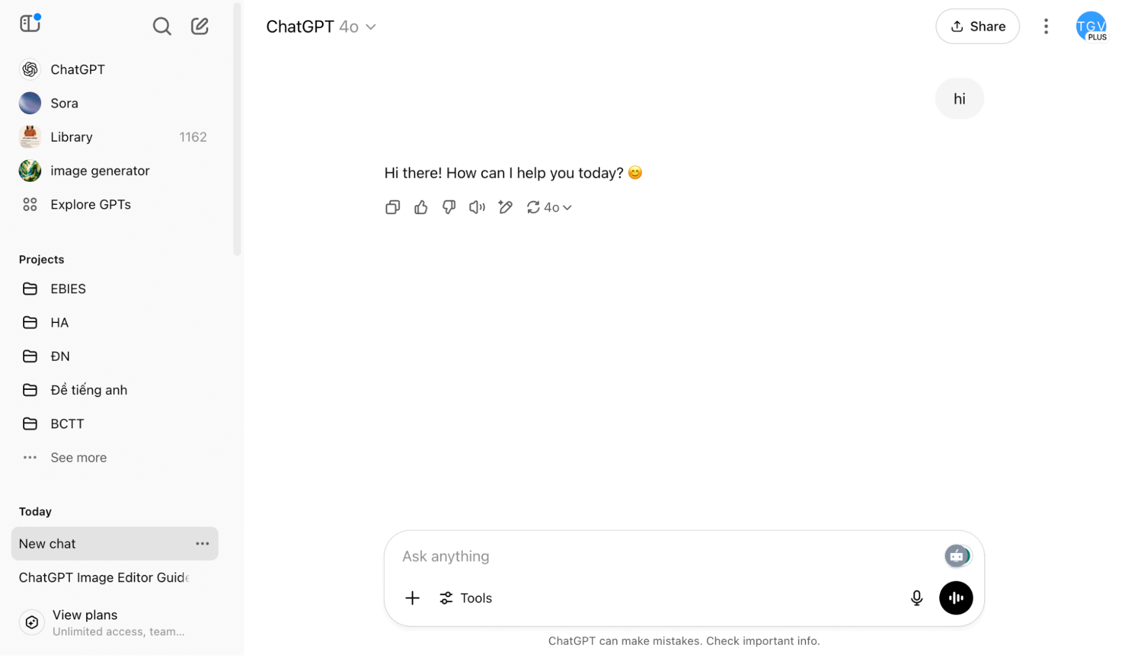Open search in the sidebar

(x=162, y=26)
